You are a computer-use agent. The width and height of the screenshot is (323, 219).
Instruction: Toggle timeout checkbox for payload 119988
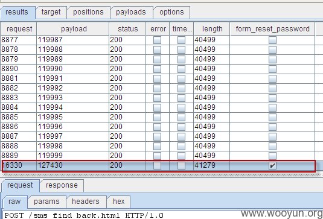pyautogui.click(x=181, y=49)
